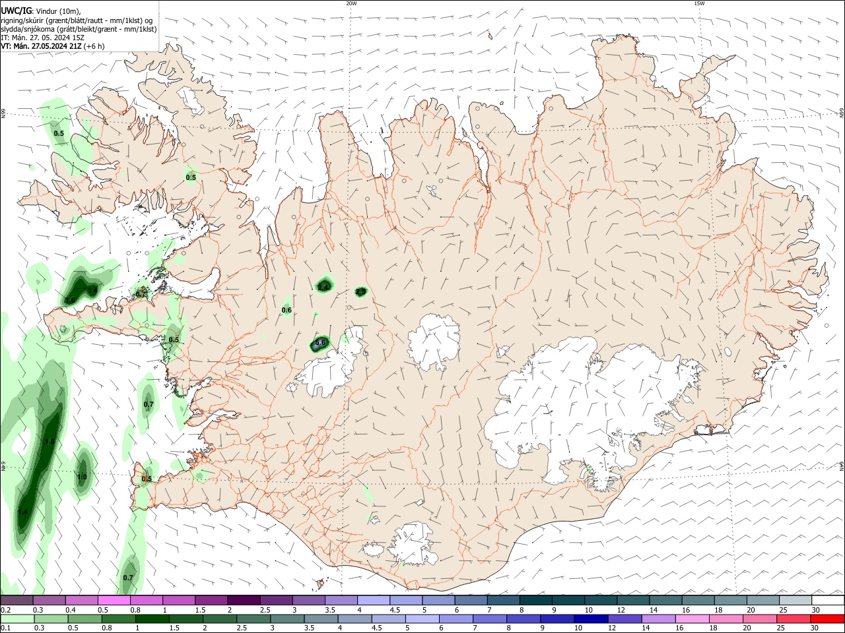Click the bright magenta 0.5 swatch on the upper scale
845x633 pixels.
114,601
